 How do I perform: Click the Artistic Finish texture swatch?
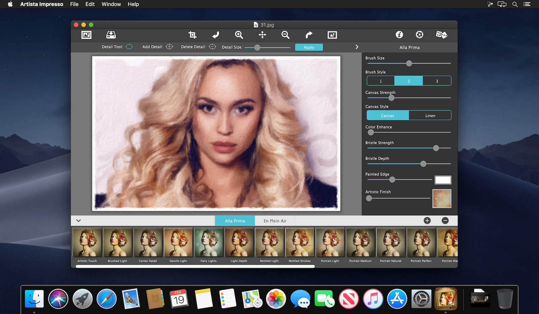point(442,198)
